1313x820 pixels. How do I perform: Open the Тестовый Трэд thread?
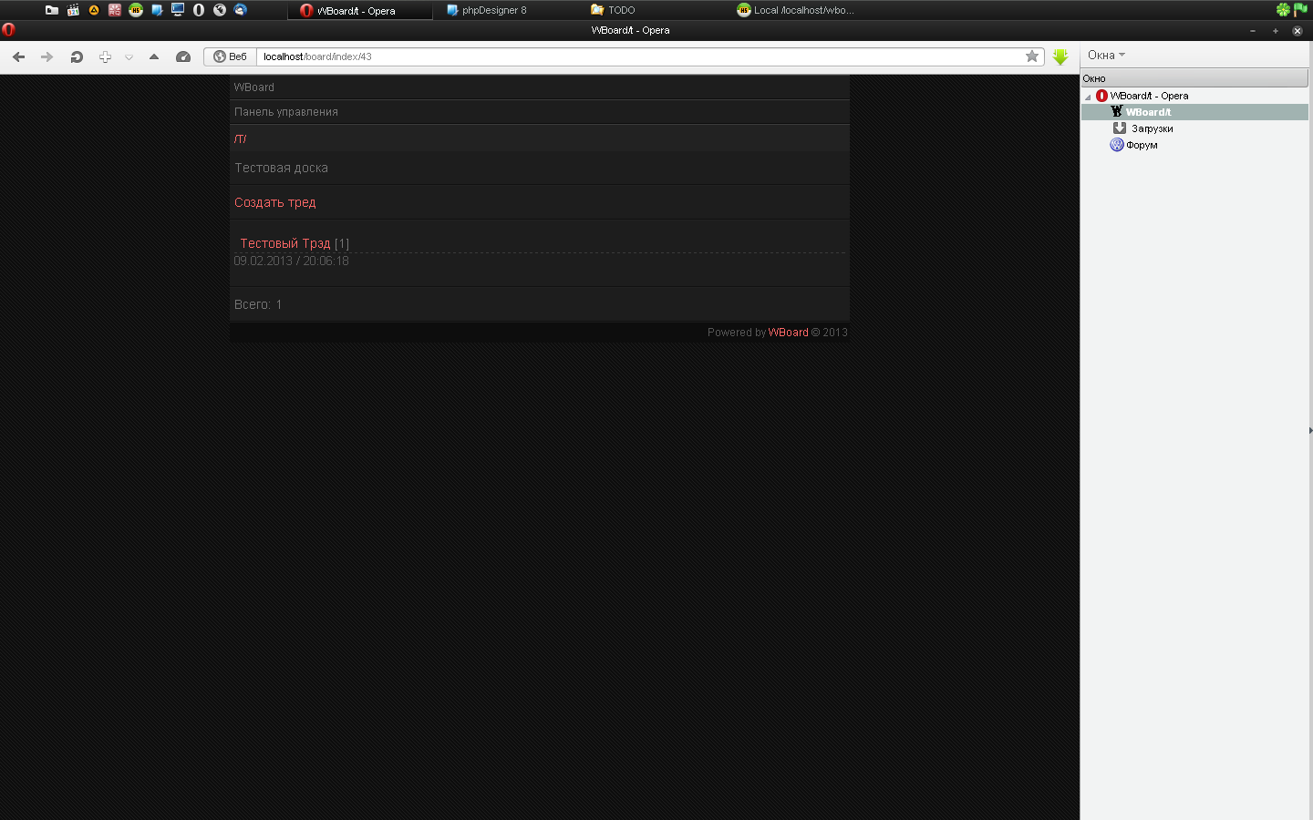click(x=285, y=243)
